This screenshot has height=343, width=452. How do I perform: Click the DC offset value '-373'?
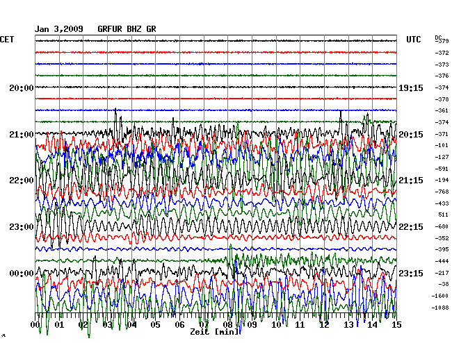442,65
